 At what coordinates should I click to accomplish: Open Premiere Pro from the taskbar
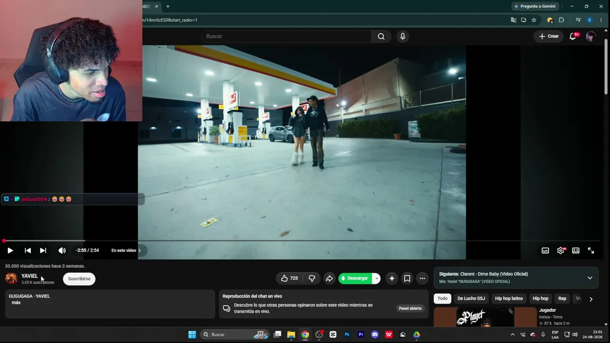tap(361, 334)
